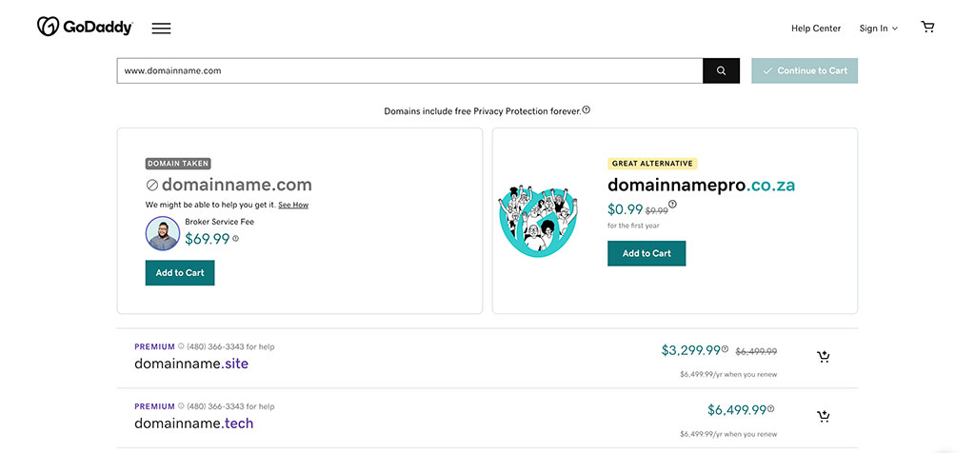
Task: Add domainname.tech to cart icon
Action: (x=824, y=416)
